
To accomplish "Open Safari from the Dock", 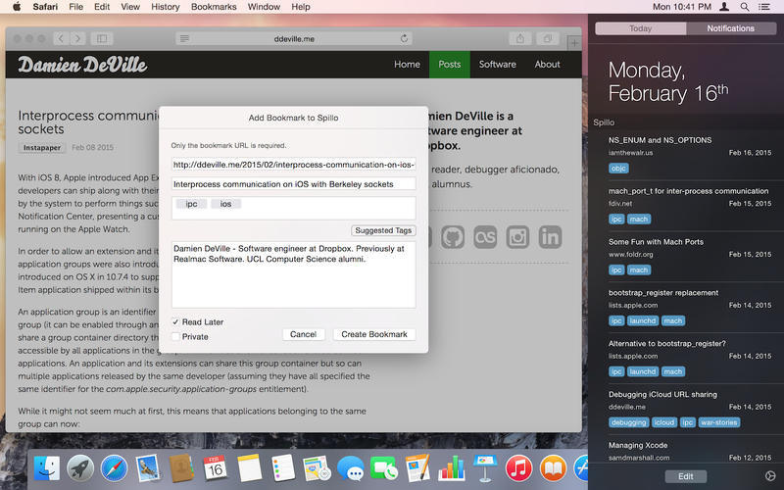I will [114, 469].
